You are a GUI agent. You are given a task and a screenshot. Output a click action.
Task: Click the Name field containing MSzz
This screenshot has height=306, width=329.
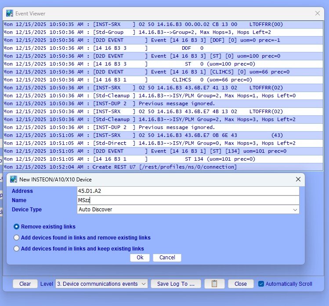[x=188, y=200]
